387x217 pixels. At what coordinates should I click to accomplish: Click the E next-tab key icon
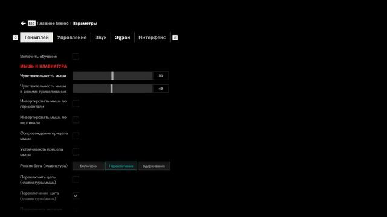(175, 37)
